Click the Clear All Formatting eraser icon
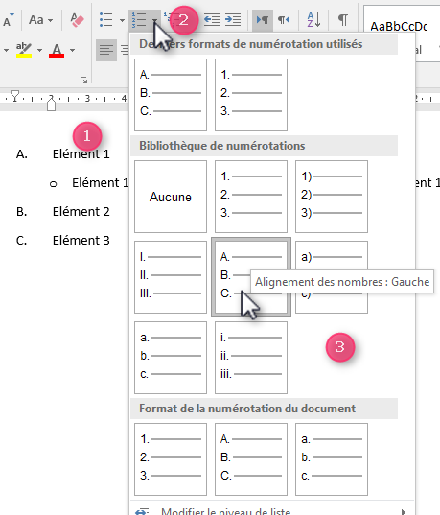The height and width of the screenshot is (515, 440). pyautogui.click(x=77, y=20)
